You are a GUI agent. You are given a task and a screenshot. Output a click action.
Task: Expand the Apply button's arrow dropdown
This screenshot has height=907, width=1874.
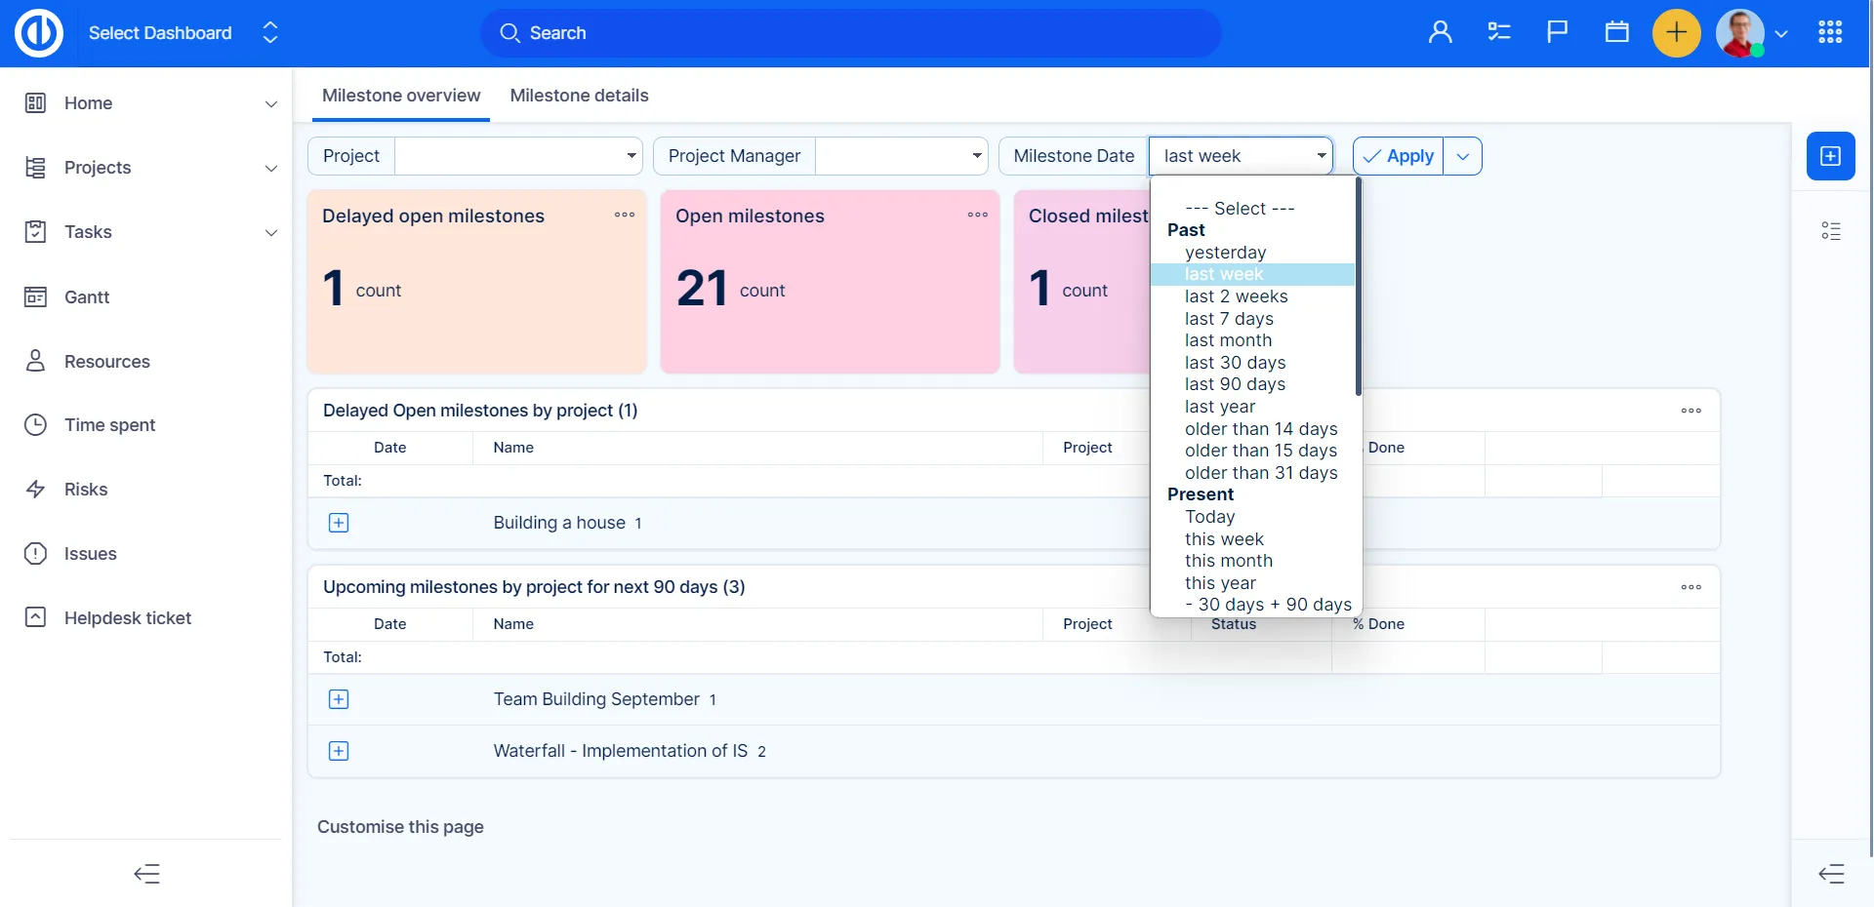1462,156
